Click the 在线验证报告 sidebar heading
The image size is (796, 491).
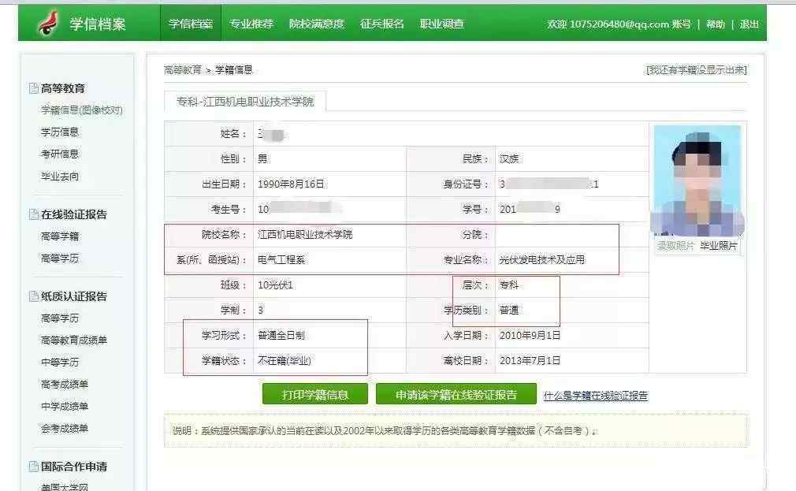click(x=74, y=214)
